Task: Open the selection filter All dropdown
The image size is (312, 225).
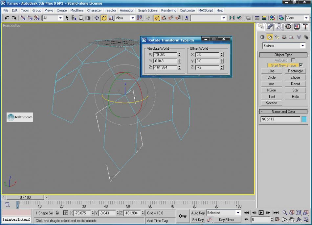Action: coord(53,18)
